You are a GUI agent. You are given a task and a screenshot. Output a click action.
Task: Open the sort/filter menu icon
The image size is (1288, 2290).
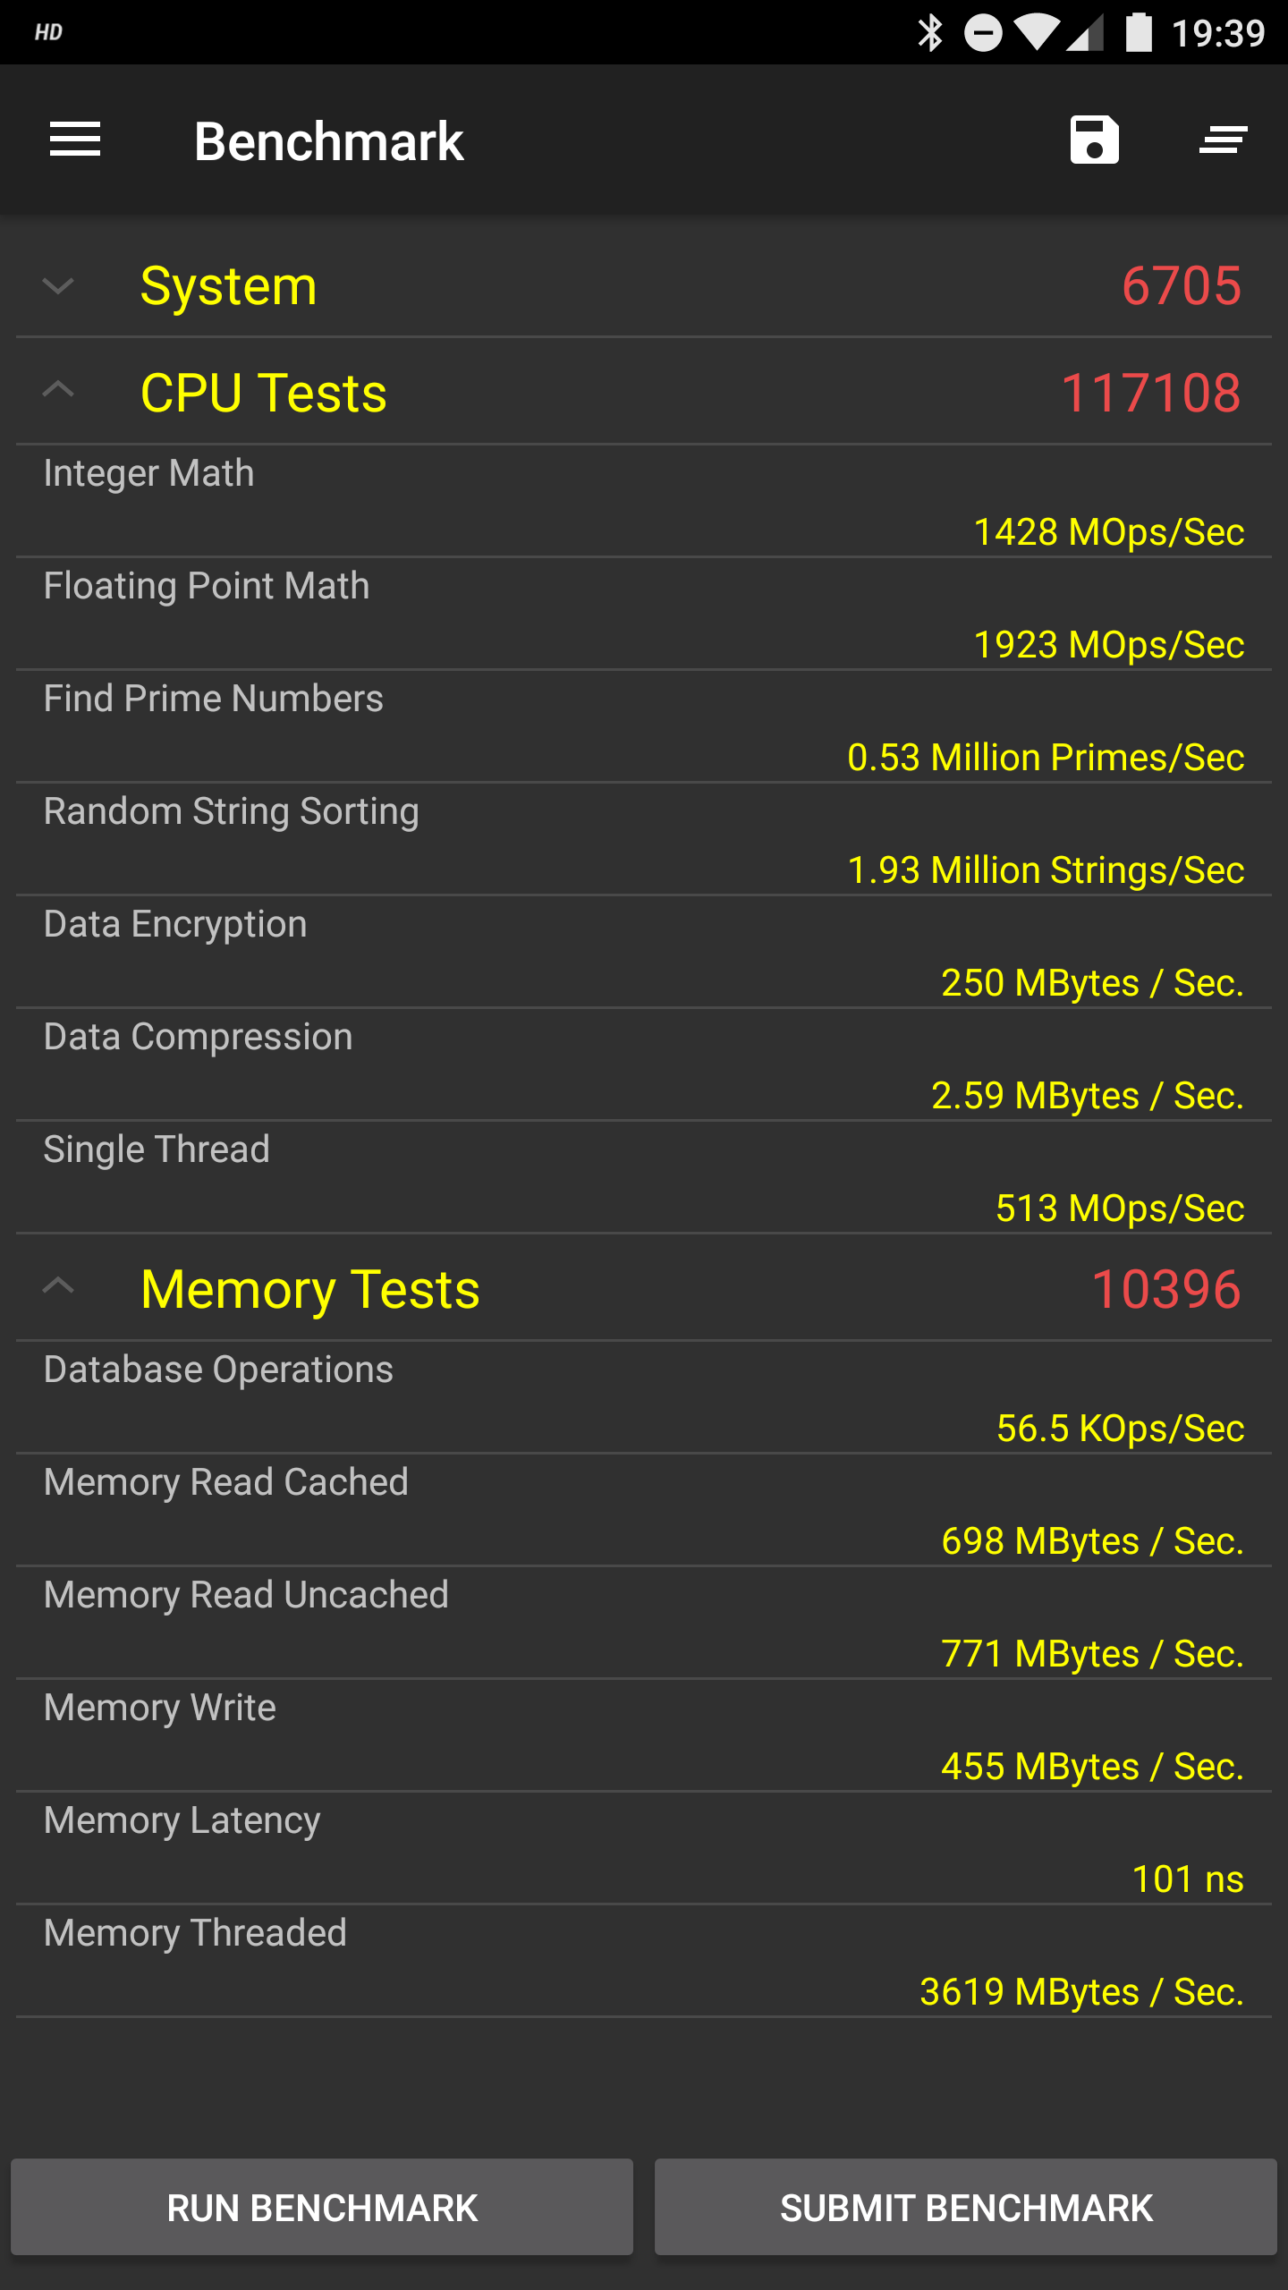pyautogui.click(x=1223, y=140)
